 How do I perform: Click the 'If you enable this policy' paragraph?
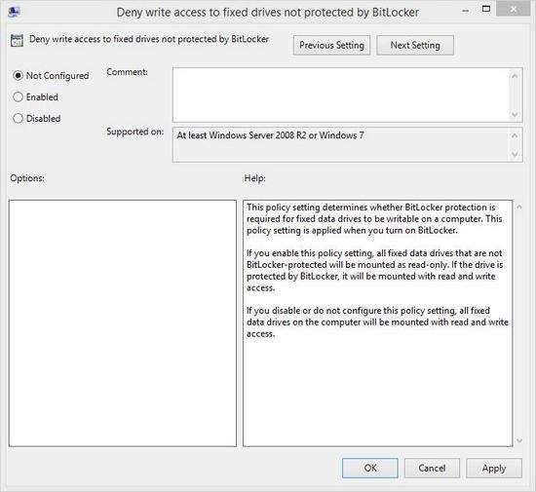tap(374, 270)
